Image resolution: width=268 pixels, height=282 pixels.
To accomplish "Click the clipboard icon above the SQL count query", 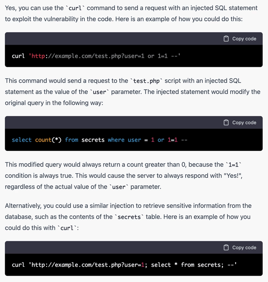I will click(226, 123).
